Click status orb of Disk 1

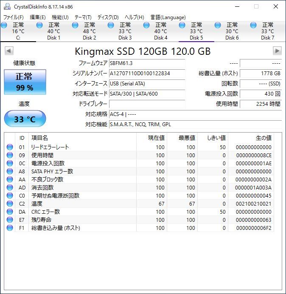39,25
